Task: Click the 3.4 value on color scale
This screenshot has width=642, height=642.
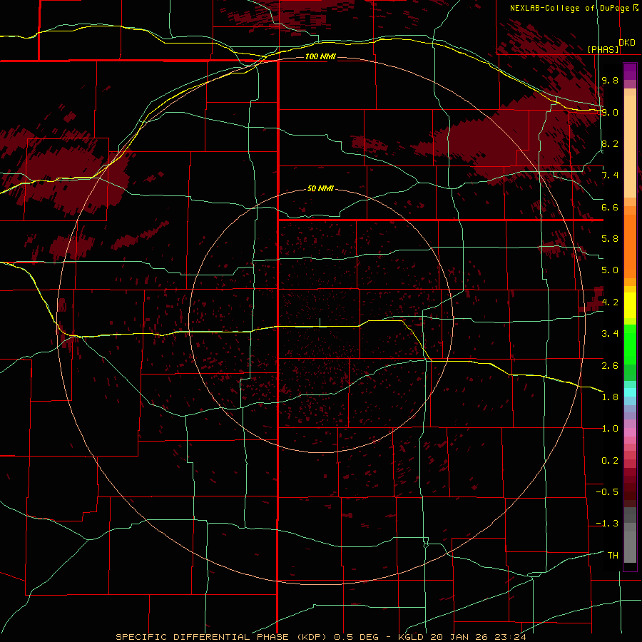Action: coord(610,334)
